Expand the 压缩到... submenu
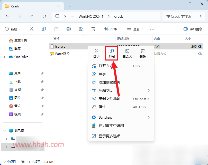Viewport: 208px width, 165px height. tap(149, 90)
